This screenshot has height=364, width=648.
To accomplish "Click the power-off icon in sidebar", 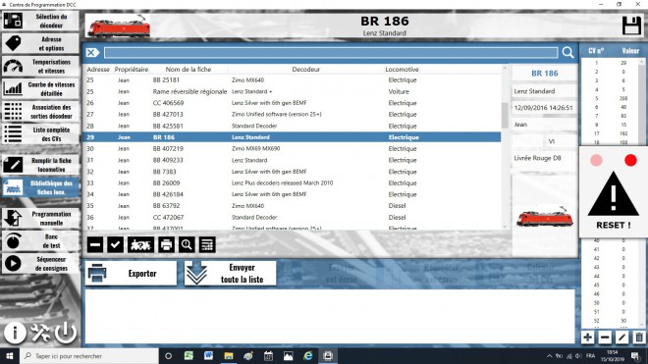I will pyautogui.click(x=66, y=333).
